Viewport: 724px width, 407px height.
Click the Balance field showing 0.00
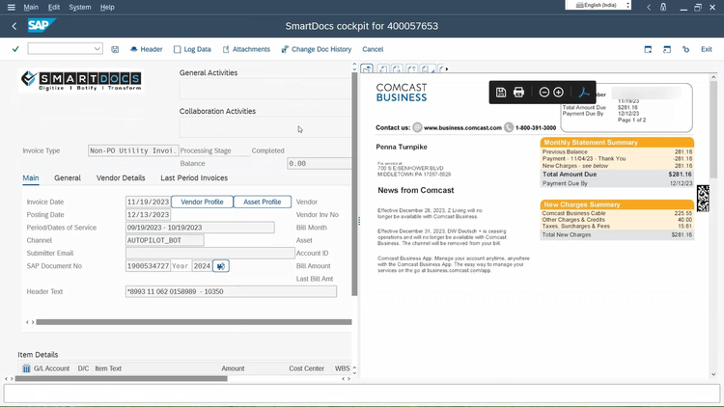tap(320, 163)
